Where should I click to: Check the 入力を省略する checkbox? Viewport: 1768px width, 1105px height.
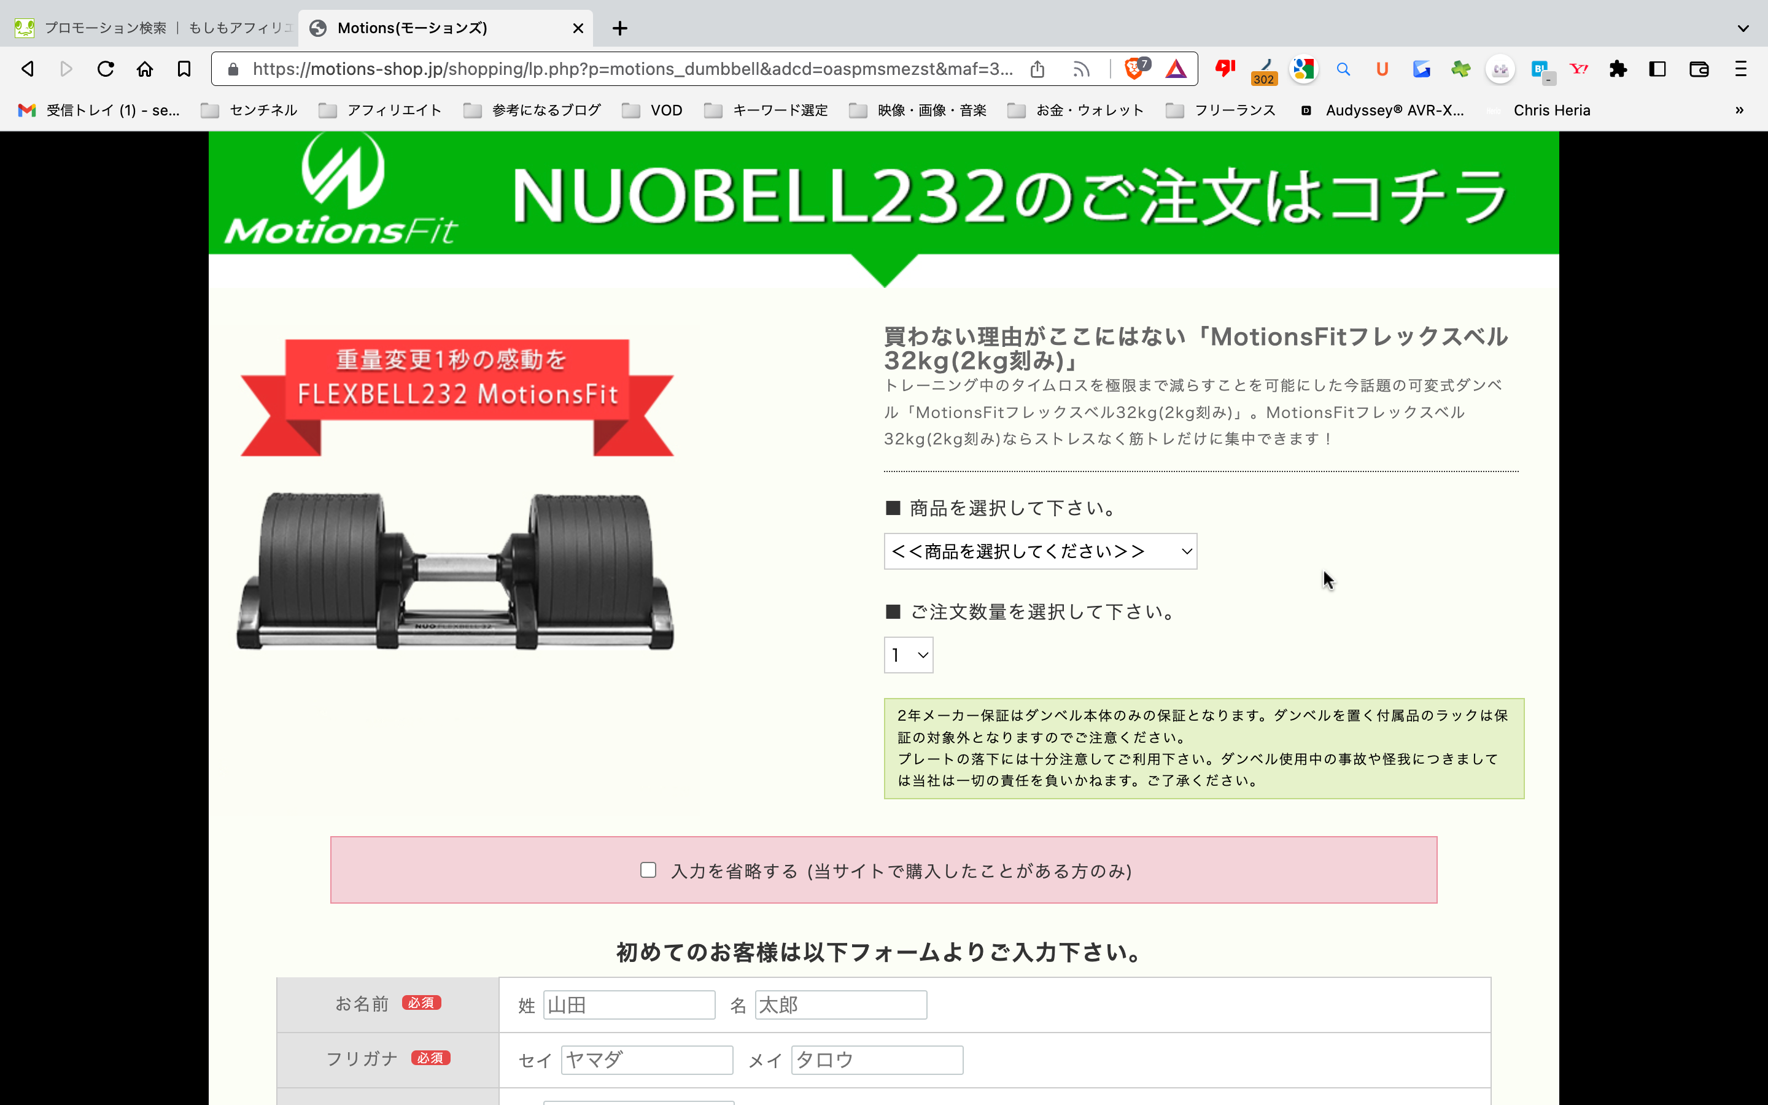tap(648, 870)
